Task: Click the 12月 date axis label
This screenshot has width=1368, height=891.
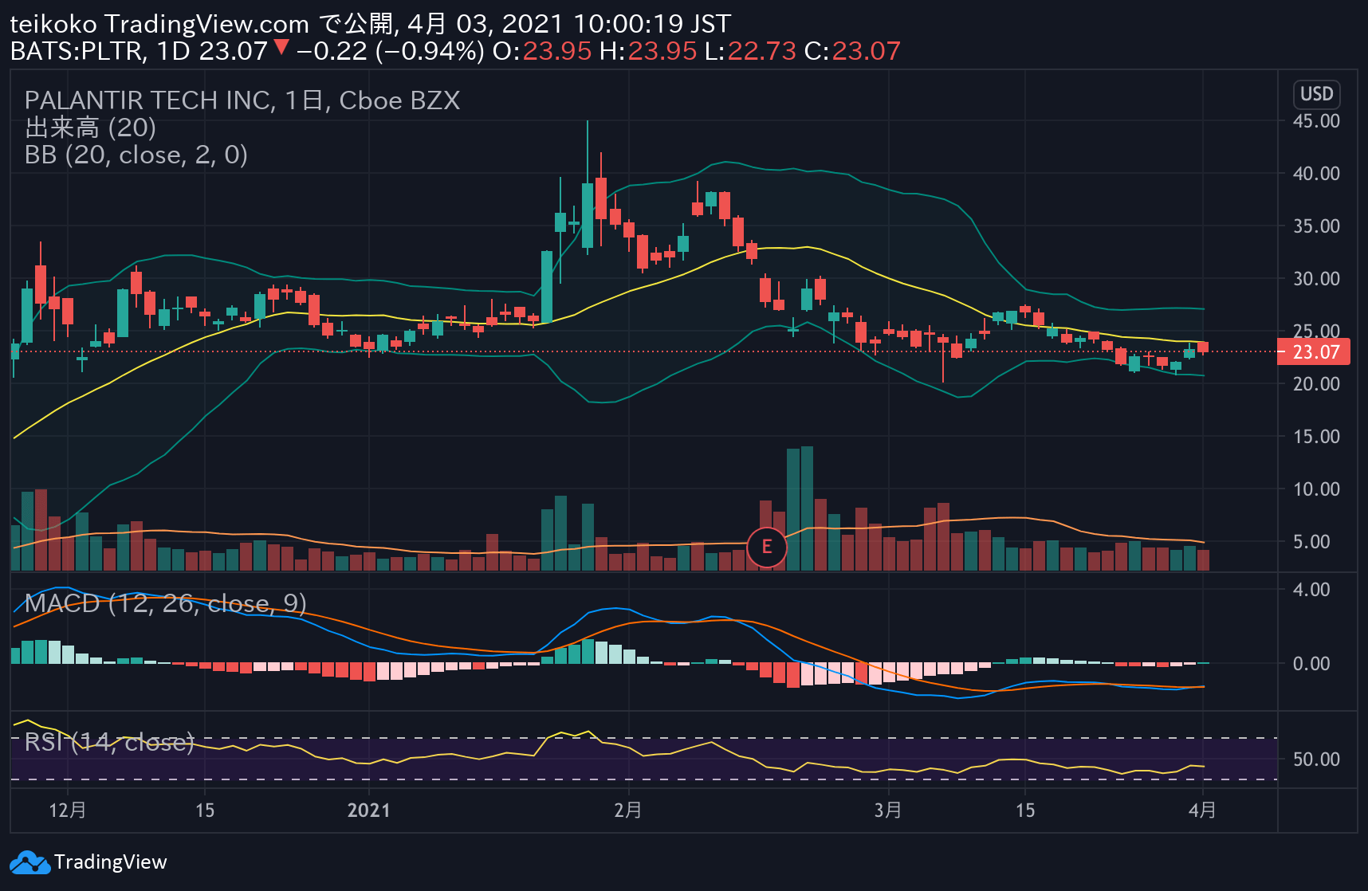Action: pos(68,811)
